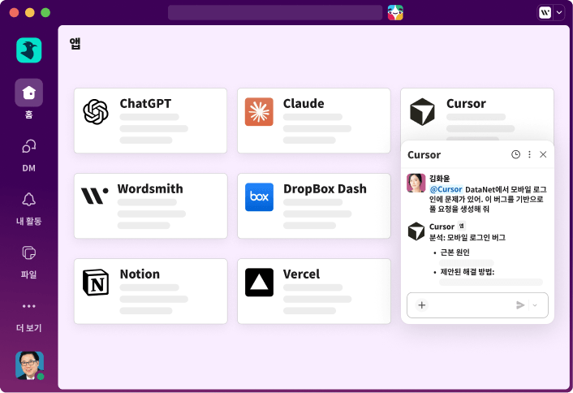
Task: Click the Claude starburst icon
Action: (x=259, y=112)
